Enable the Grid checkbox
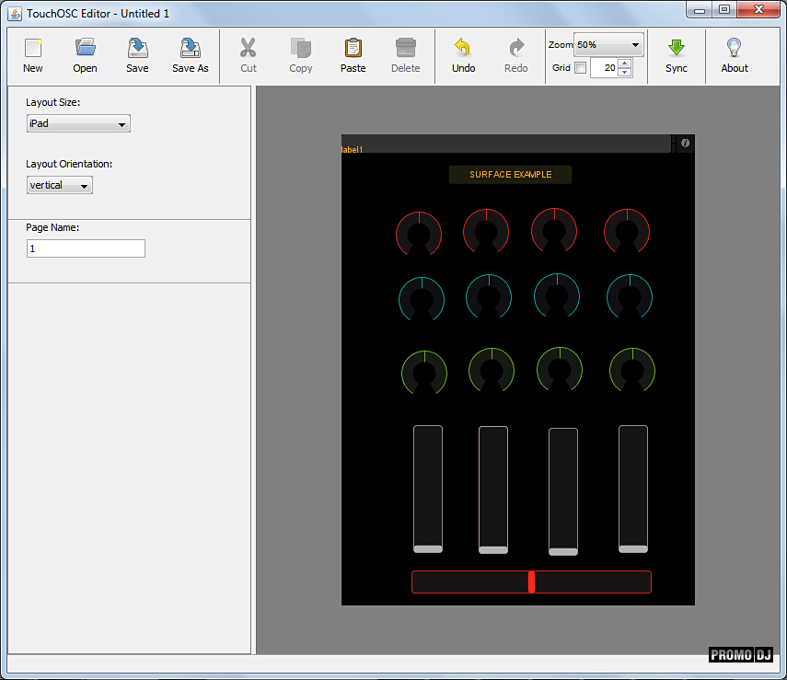787x680 pixels. click(x=580, y=68)
